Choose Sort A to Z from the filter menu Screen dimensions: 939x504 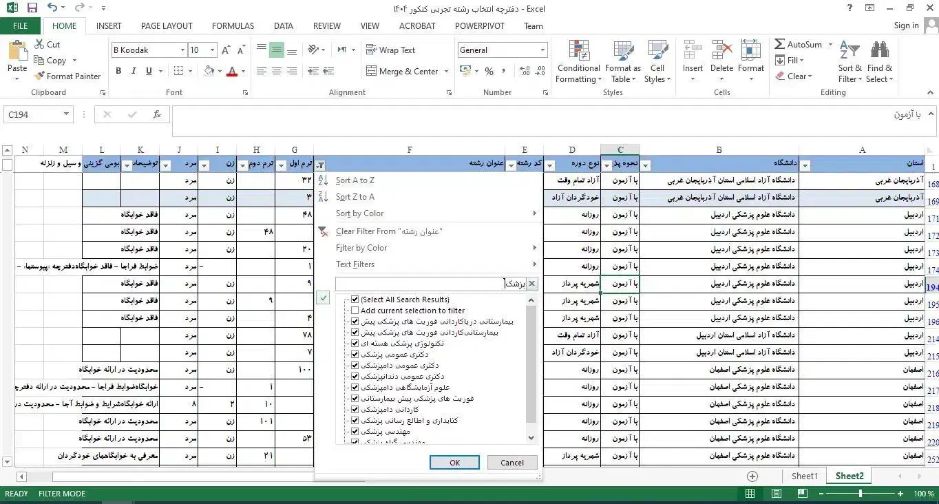[x=355, y=180]
